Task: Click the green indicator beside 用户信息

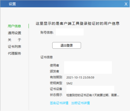Action: [x=29, y=26]
